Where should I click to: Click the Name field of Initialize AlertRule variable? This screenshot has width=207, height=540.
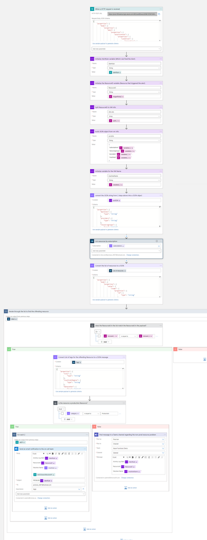[135, 64]
